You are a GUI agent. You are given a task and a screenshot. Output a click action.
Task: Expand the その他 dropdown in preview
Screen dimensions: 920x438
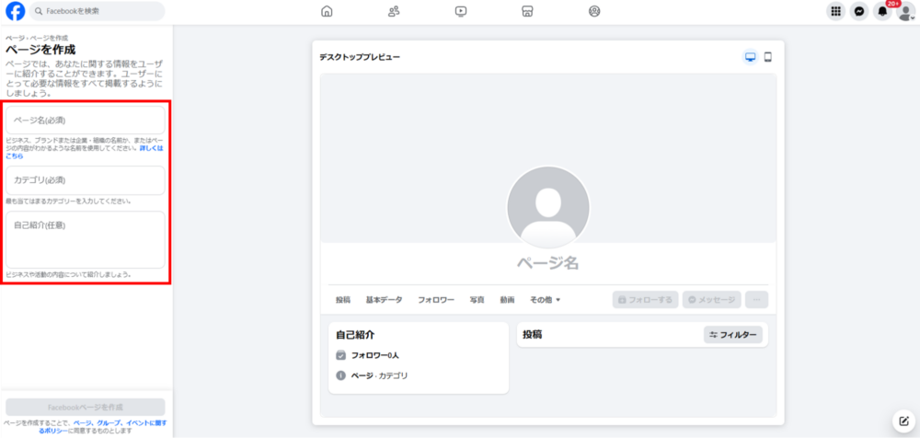[545, 300]
